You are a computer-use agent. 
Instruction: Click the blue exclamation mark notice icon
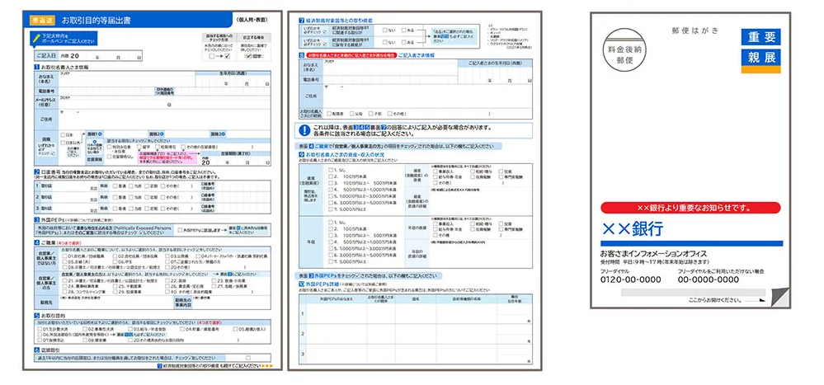pos(304,129)
